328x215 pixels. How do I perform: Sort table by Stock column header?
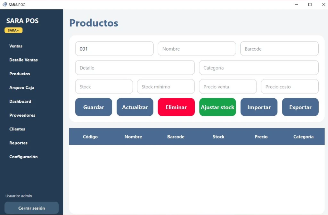(218, 136)
